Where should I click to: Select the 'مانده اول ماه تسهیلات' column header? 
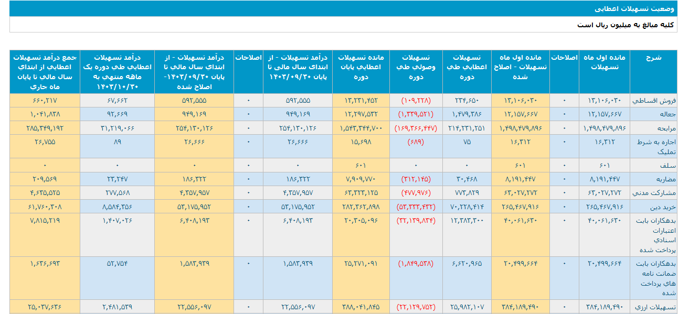[605, 62]
